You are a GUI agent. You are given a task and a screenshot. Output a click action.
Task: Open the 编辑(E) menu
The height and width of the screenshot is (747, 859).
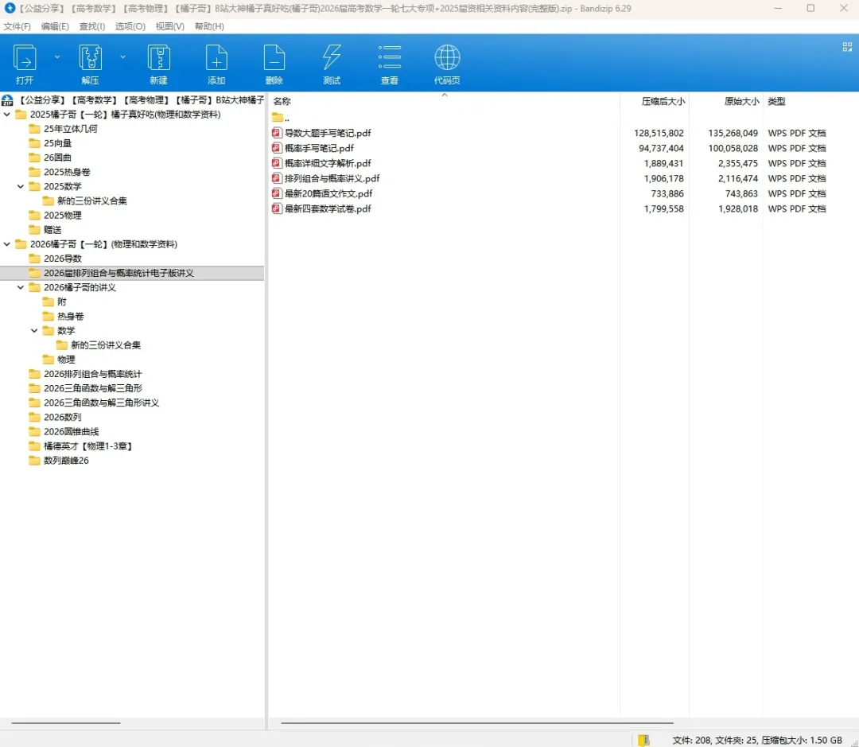pyautogui.click(x=55, y=26)
